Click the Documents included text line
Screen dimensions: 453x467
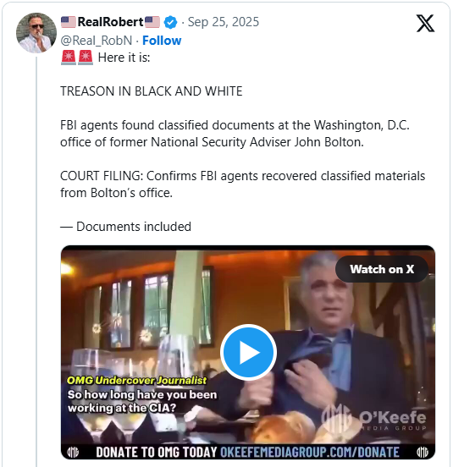(x=126, y=227)
